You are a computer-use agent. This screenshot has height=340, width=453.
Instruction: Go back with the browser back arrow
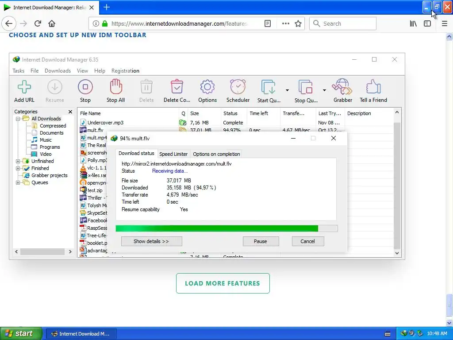pyautogui.click(x=9, y=23)
